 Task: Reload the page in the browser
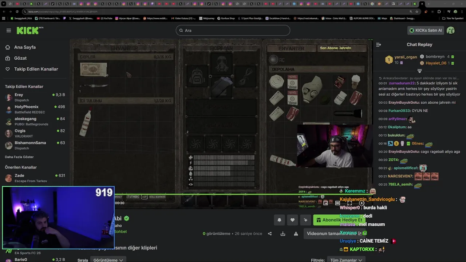pos(17,12)
